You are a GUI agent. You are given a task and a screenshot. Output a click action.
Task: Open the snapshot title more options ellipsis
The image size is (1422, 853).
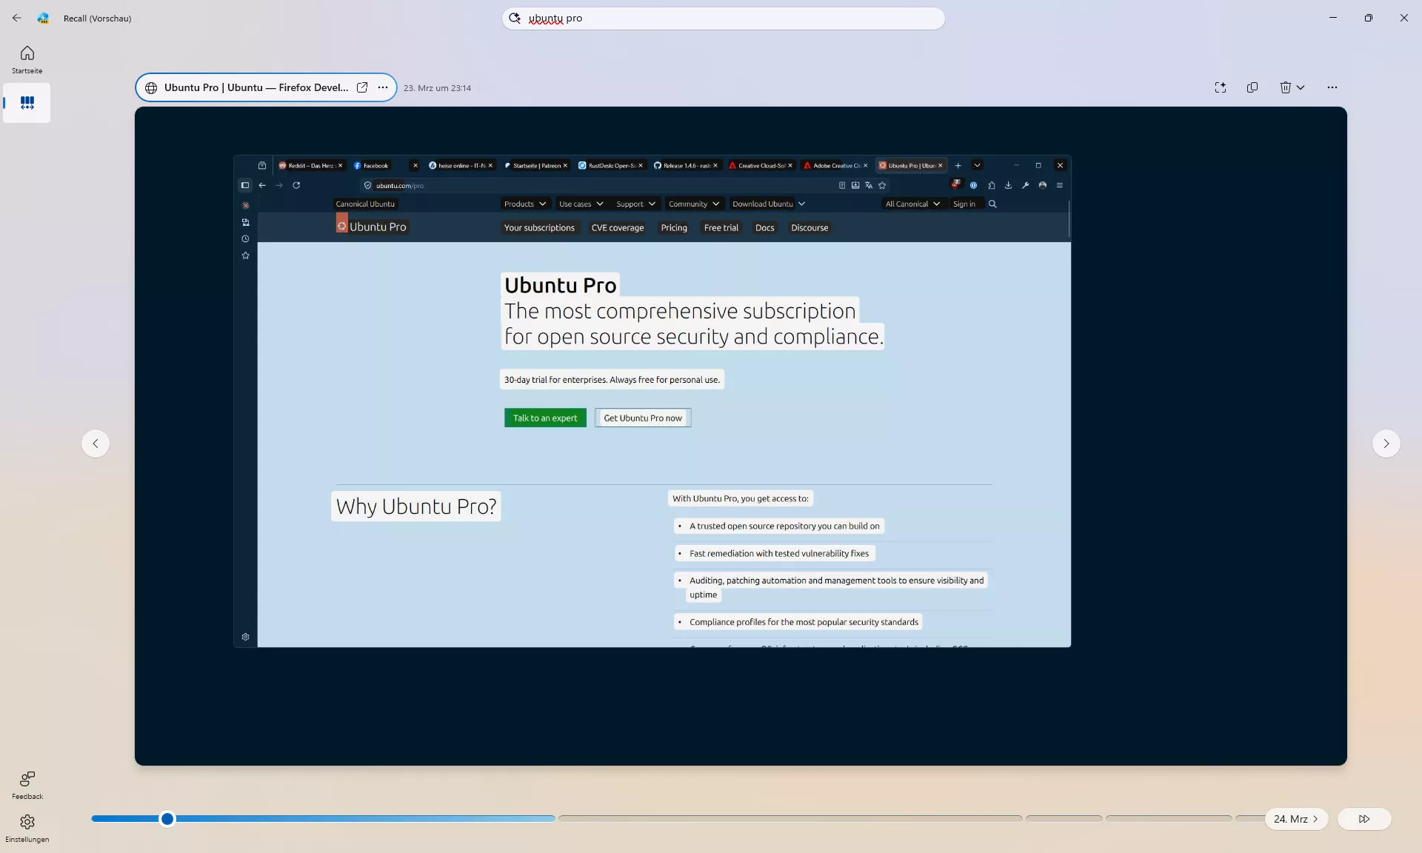point(383,87)
